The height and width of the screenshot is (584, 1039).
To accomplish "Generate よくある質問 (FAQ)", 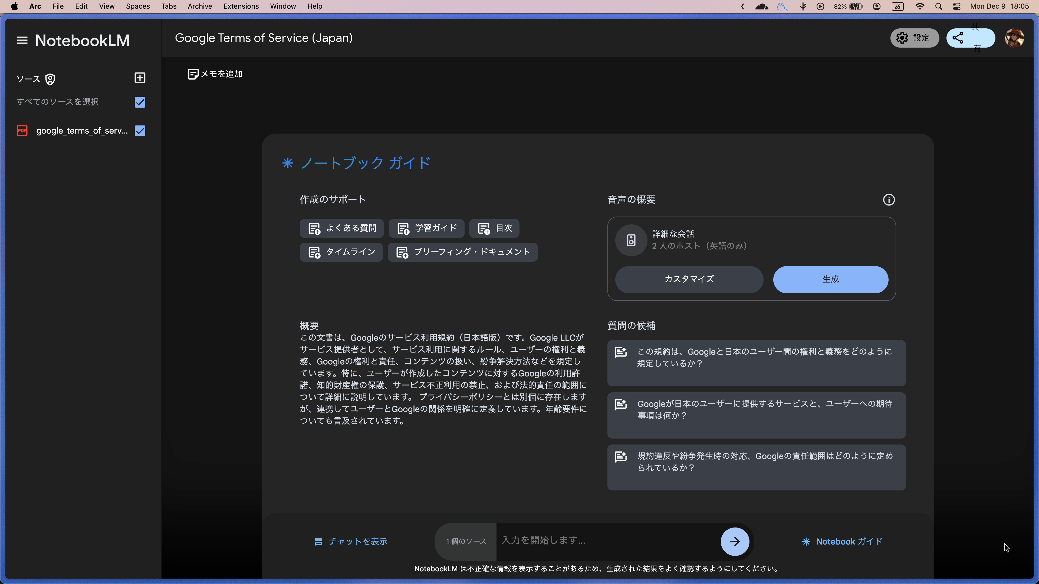I will (341, 228).
